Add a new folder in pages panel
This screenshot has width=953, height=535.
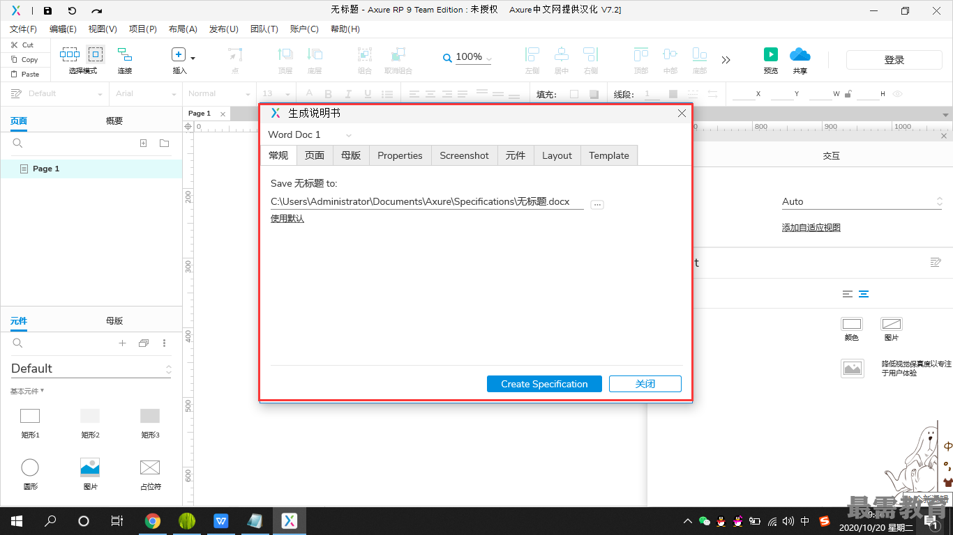click(x=164, y=143)
